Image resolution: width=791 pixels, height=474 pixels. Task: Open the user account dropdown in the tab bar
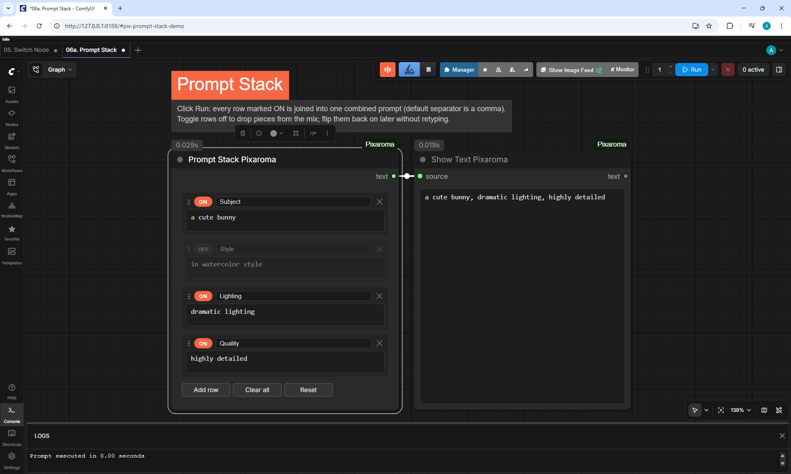775,50
